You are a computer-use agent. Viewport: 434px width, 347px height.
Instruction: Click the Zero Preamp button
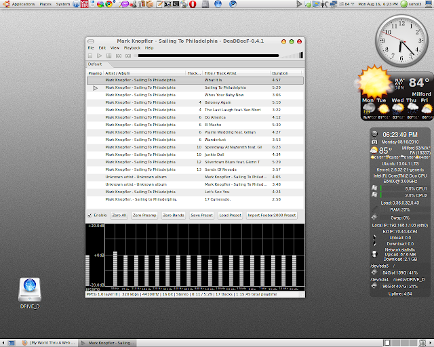(144, 216)
